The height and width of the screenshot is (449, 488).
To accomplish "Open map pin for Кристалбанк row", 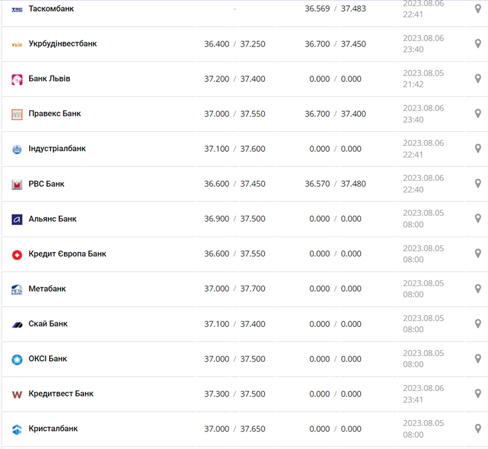I will click(478, 428).
